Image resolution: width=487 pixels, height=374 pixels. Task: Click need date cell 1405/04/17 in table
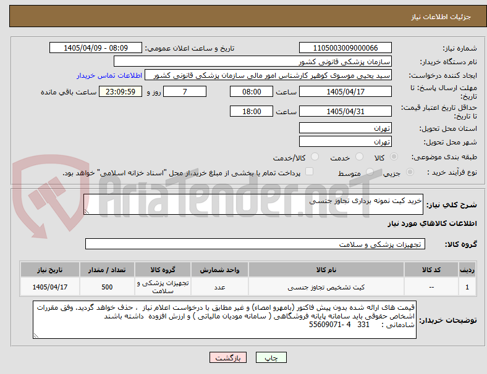(50, 287)
